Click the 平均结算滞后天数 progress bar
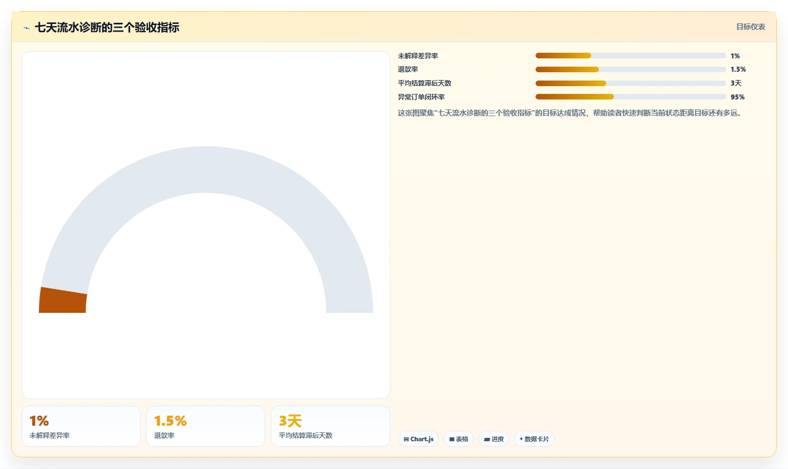This screenshot has width=788, height=469. point(631,83)
